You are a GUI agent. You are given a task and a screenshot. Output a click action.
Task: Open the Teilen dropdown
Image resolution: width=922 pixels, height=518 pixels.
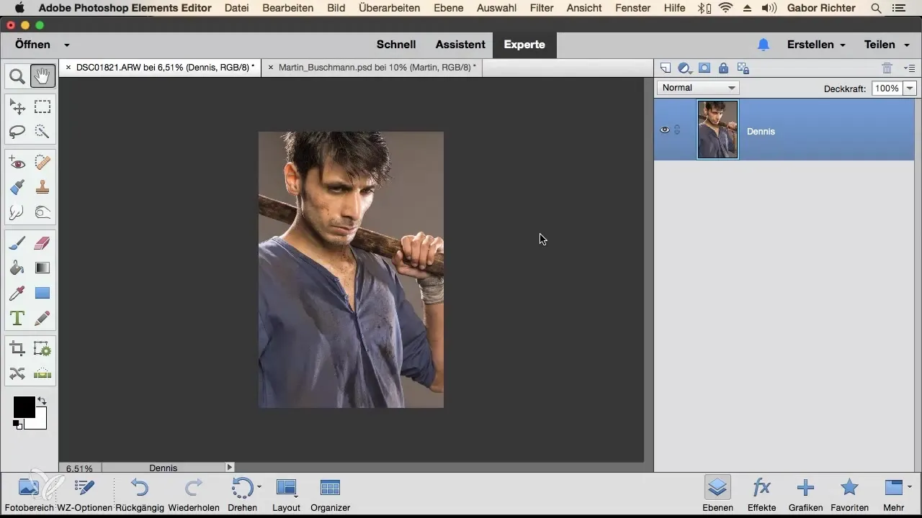pyautogui.click(x=885, y=45)
